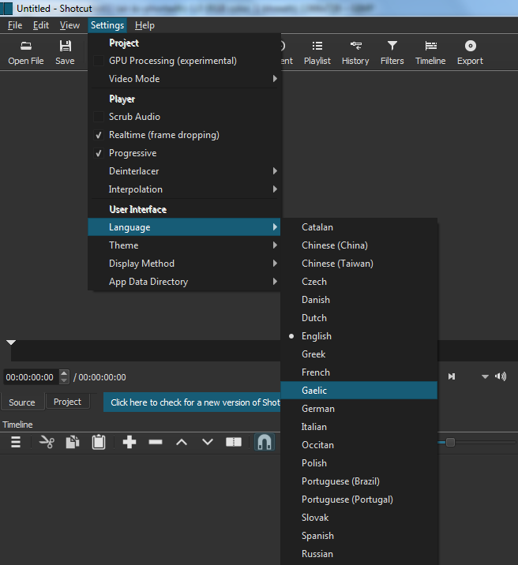
Task: Choose Catalan language
Action: click(359, 227)
